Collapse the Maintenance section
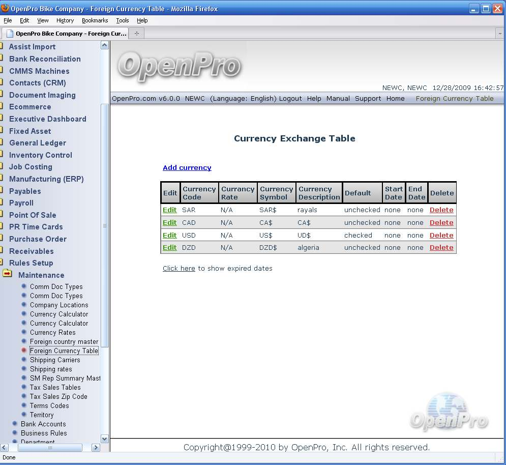Image resolution: width=506 pixels, height=465 pixels. (41, 275)
